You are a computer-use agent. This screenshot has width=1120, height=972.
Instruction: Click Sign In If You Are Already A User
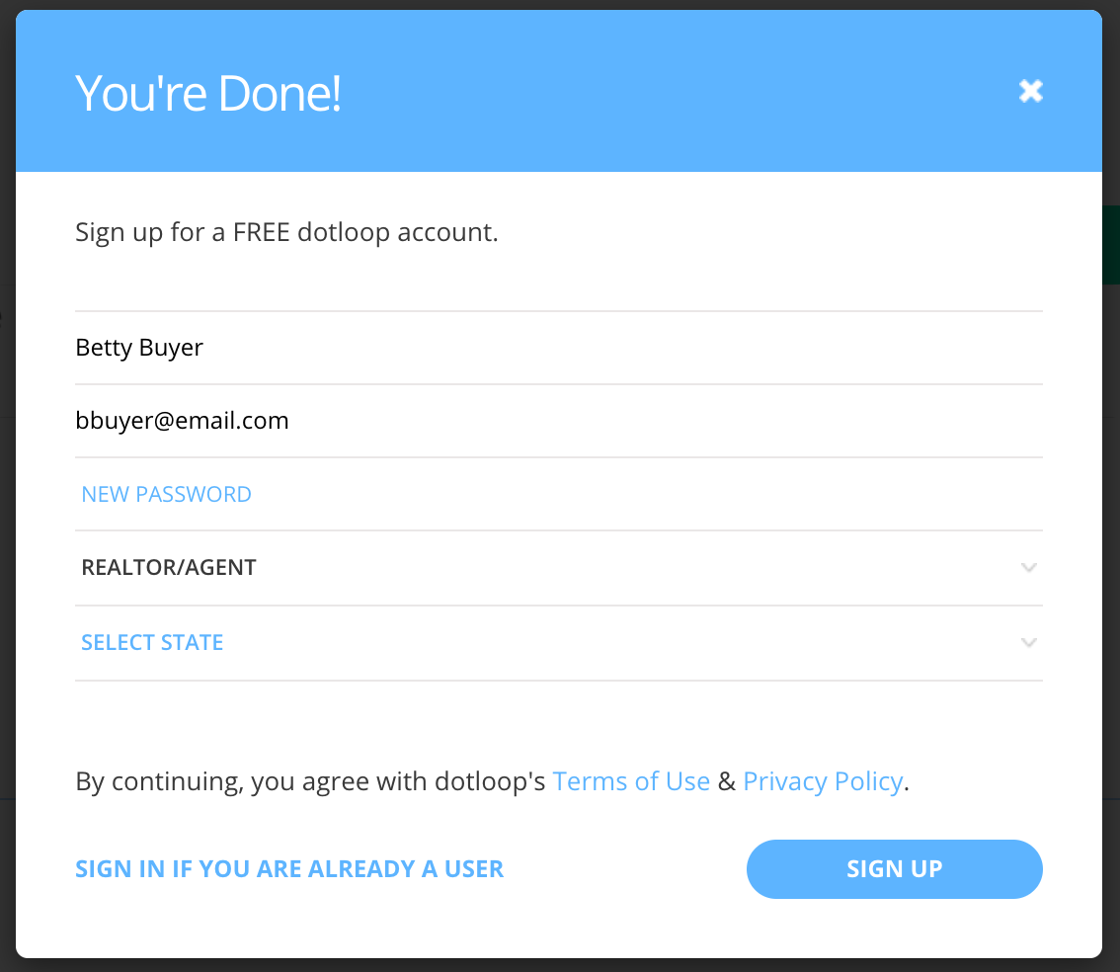(289, 869)
